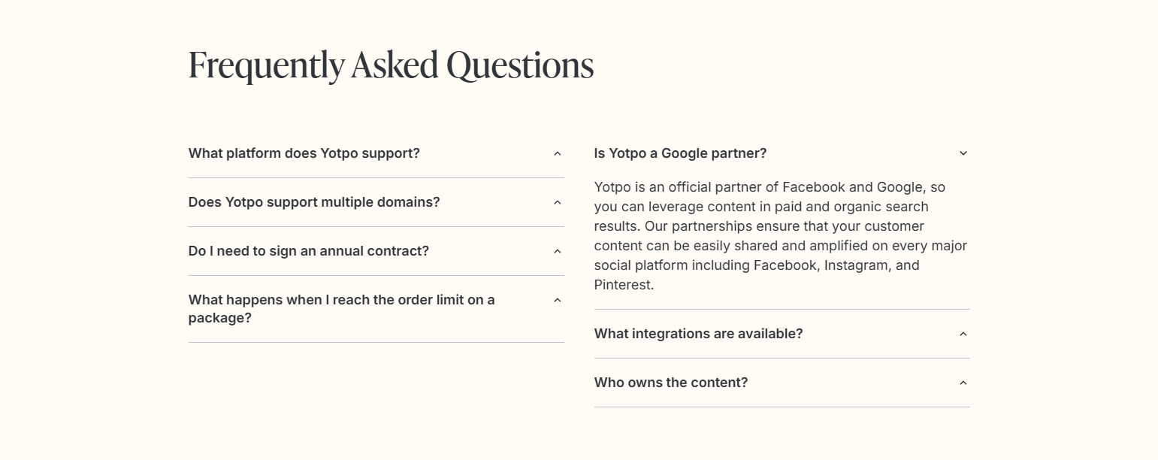This screenshot has width=1158, height=460.
Task: Click the 'Frequently Asked Questions' page title
Action: pos(391,65)
